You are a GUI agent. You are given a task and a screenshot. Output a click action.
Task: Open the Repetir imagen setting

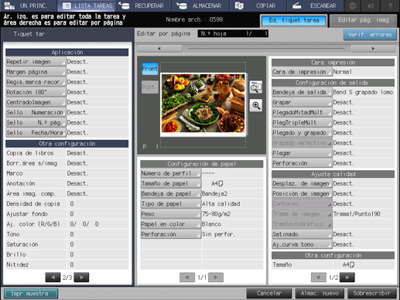(36, 62)
